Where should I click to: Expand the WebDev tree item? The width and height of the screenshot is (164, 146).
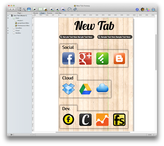point(8,33)
